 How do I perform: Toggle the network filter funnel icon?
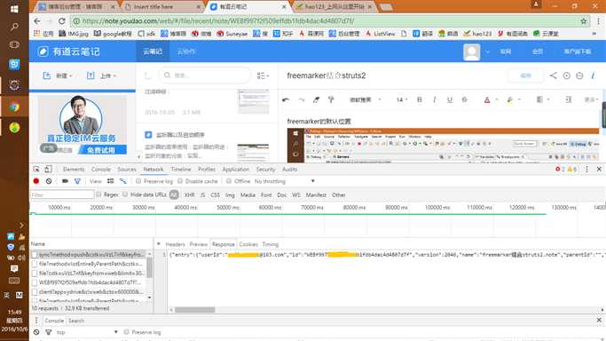(x=77, y=181)
